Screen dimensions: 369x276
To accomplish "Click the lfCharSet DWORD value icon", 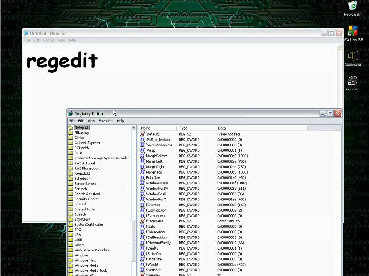I will [x=142, y=205].
